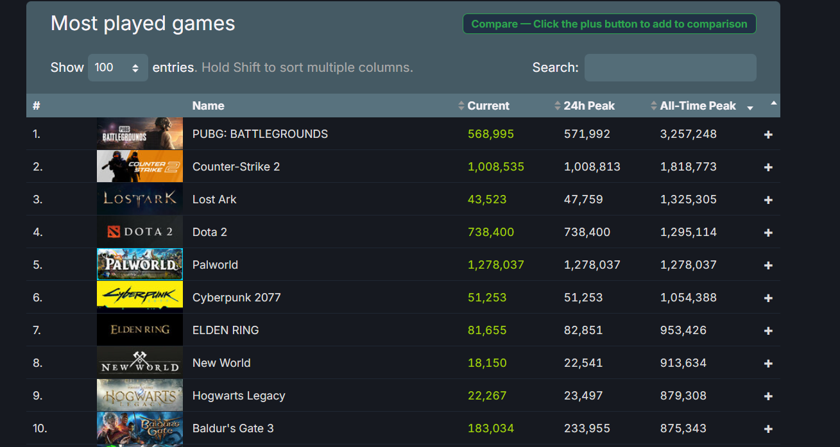Click the Counter-Strike 2 thumbnail image
Image resolution: width=840 pixels, height=447 pixels.
click(140, 166)
